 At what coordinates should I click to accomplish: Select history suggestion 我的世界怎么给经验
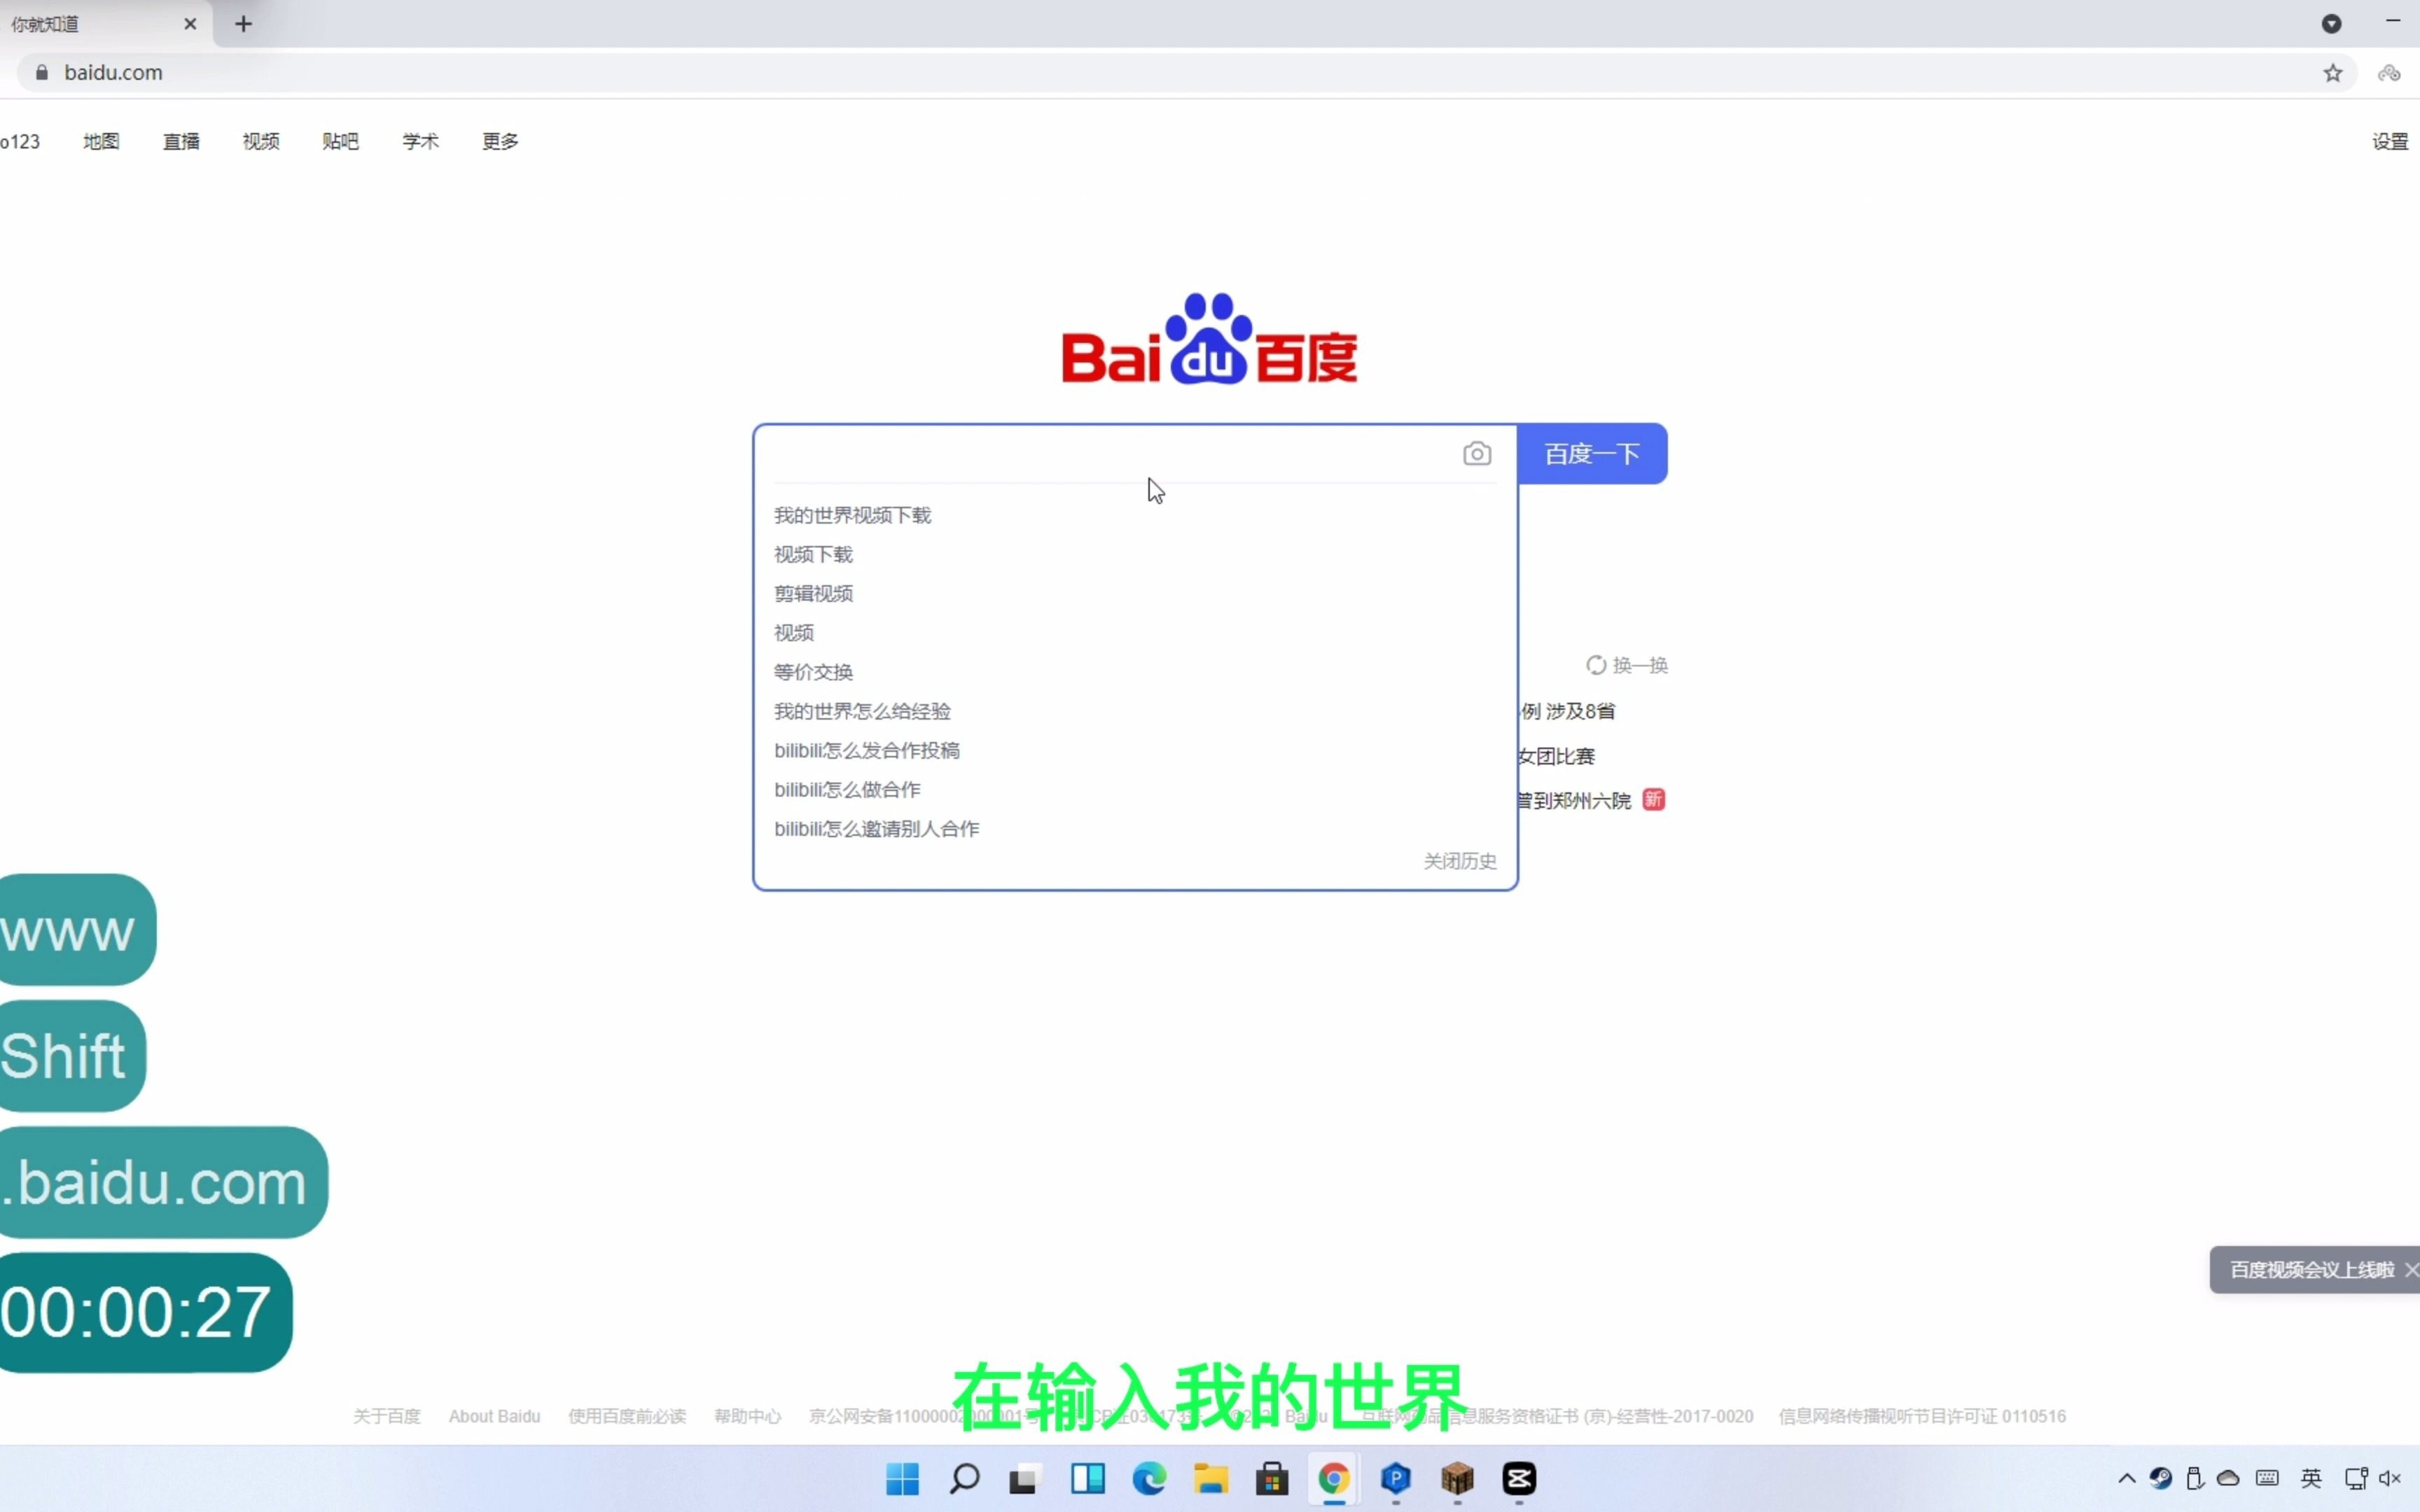point(862,711)
